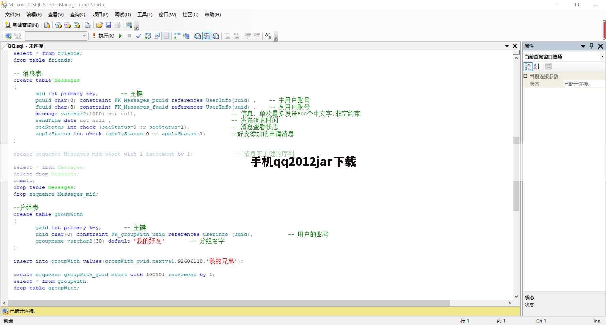606x325 pixels.
Task: Click the Query Options icon
Action: click(157, 36)
